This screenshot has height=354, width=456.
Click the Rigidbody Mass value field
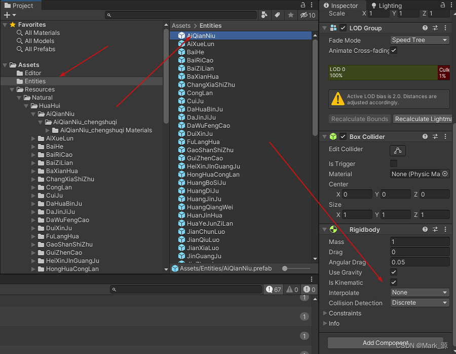(x=420, y=241)
